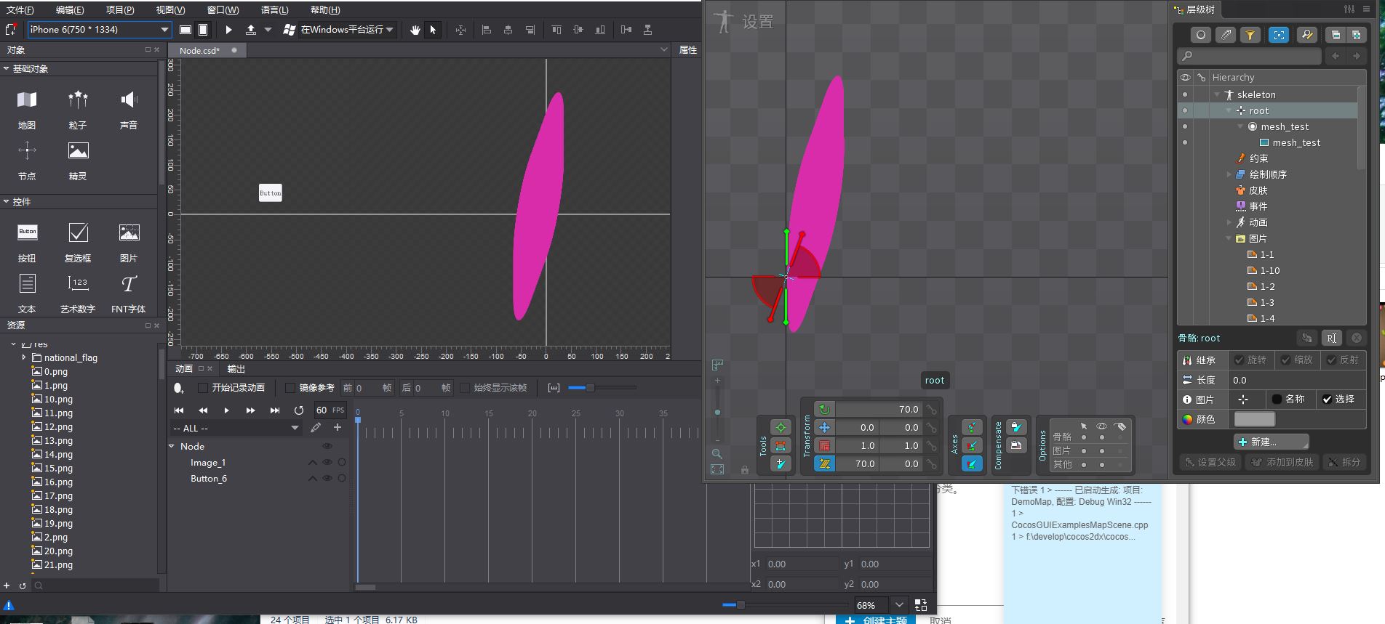Select the pose tool in Spine
The height and width of the screenshot is (624, 1385).
click(781, 427)
